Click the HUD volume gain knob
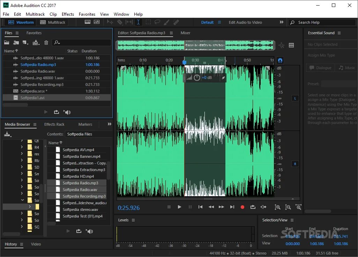Screen dimensions: 358x257 tap(197, 78)
